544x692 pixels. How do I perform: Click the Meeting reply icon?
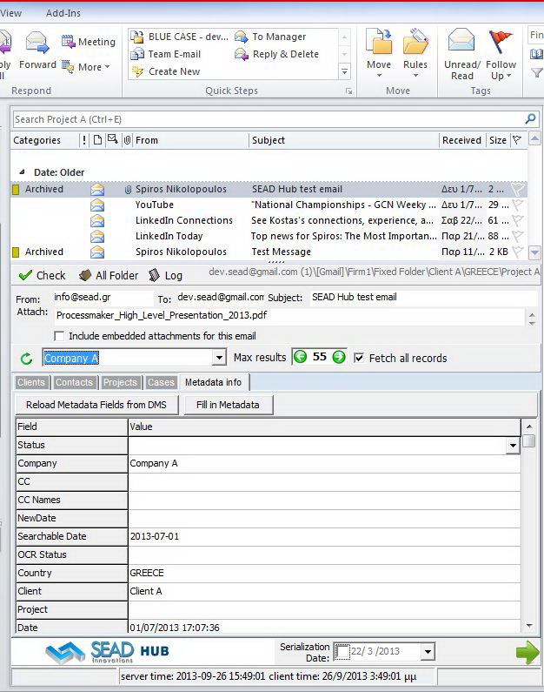click(x=69, y=42)
